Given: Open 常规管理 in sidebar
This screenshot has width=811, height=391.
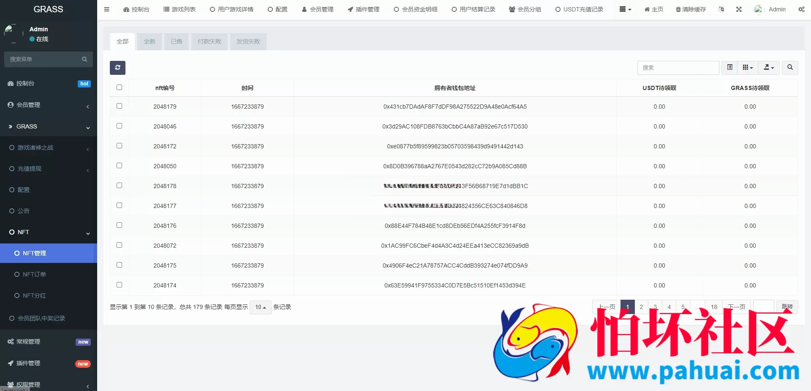Looking at the screenshot, I should 49,342.
